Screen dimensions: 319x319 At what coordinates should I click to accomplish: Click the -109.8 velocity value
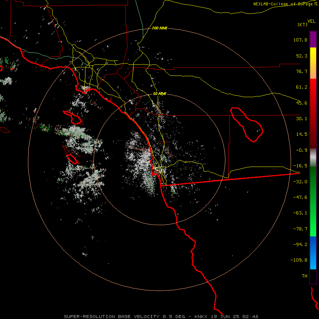pyautogui.click(x=299, y=260)
